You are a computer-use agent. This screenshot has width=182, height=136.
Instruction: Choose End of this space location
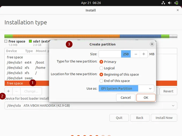[101, 81]
